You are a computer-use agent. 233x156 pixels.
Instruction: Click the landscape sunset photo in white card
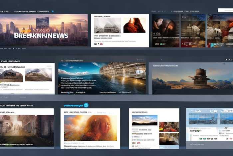tap(144, 120)
